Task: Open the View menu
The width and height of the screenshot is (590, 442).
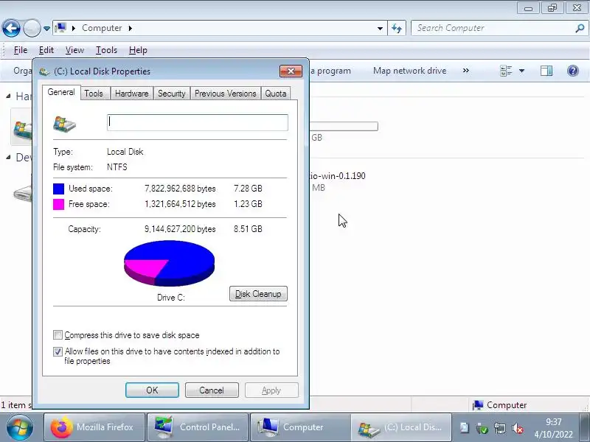Action: click(x=74, y=50)
